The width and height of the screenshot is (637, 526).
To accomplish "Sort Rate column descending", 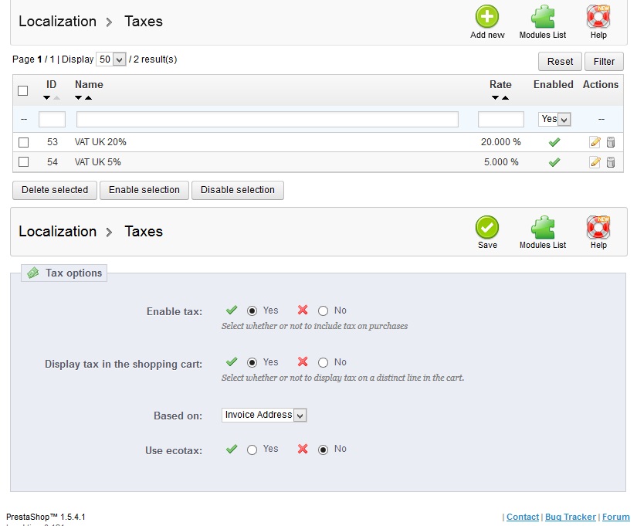I will point(495,97).
